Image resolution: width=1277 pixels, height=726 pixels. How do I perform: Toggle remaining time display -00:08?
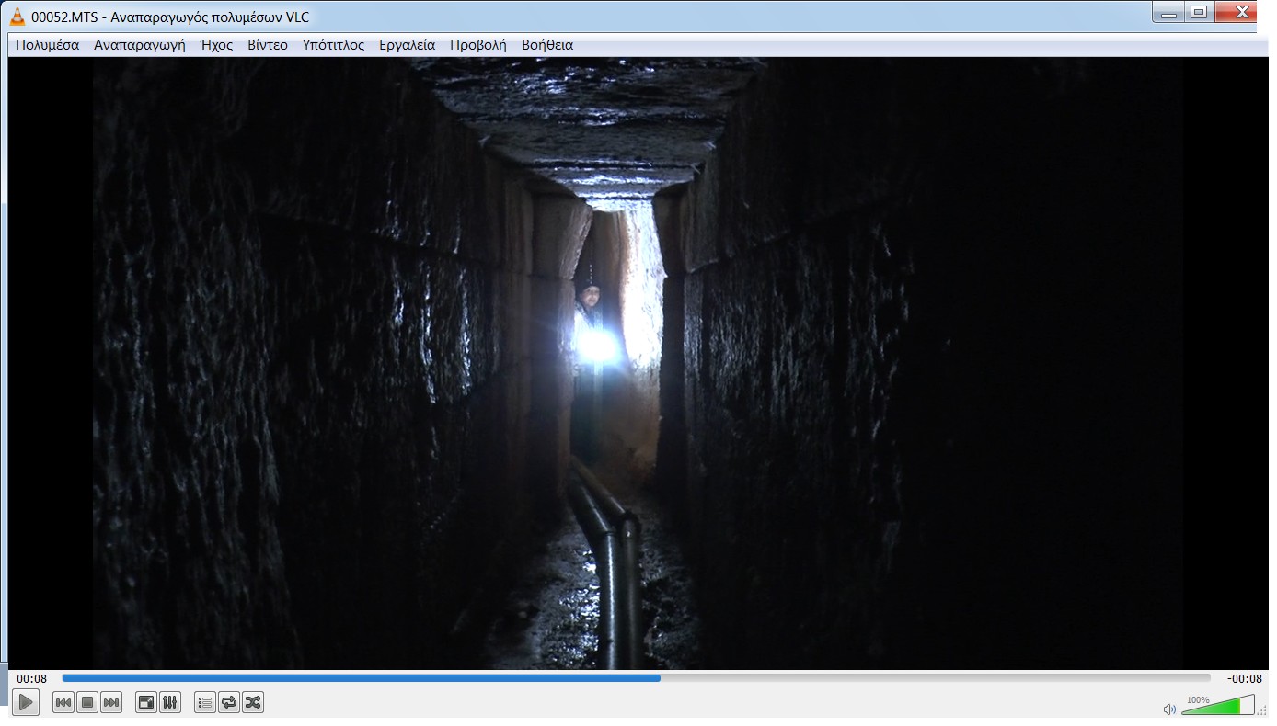pyautogui.click(x=1244, y=678)
